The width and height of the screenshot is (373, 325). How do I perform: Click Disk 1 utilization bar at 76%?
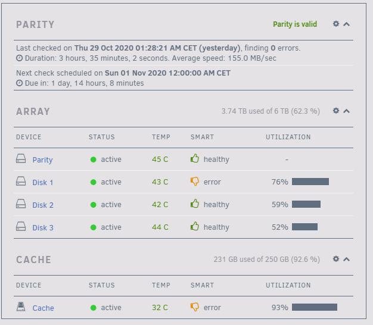pyautogui.click(x=310, y=182)
